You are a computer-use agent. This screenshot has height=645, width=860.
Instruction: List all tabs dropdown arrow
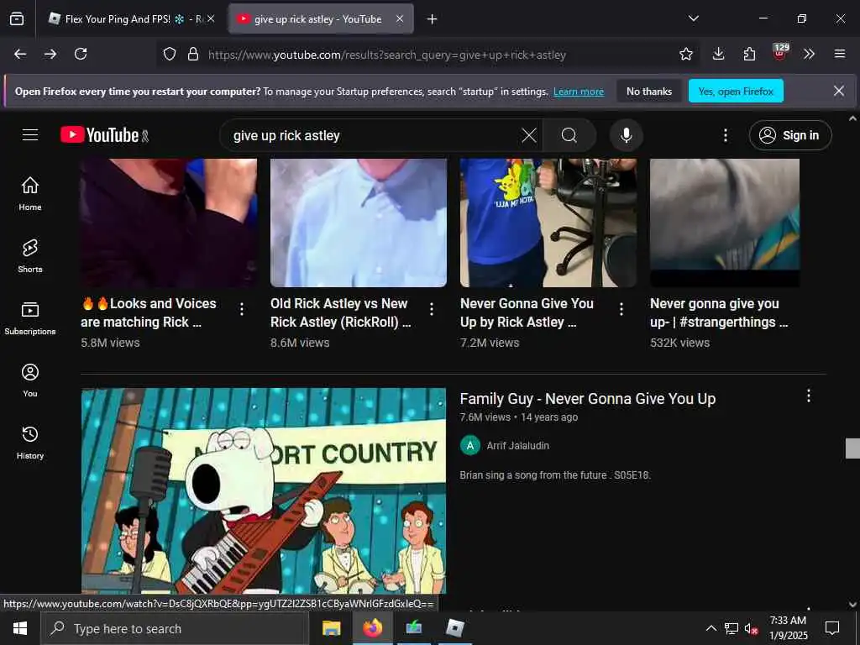[693, 18]
